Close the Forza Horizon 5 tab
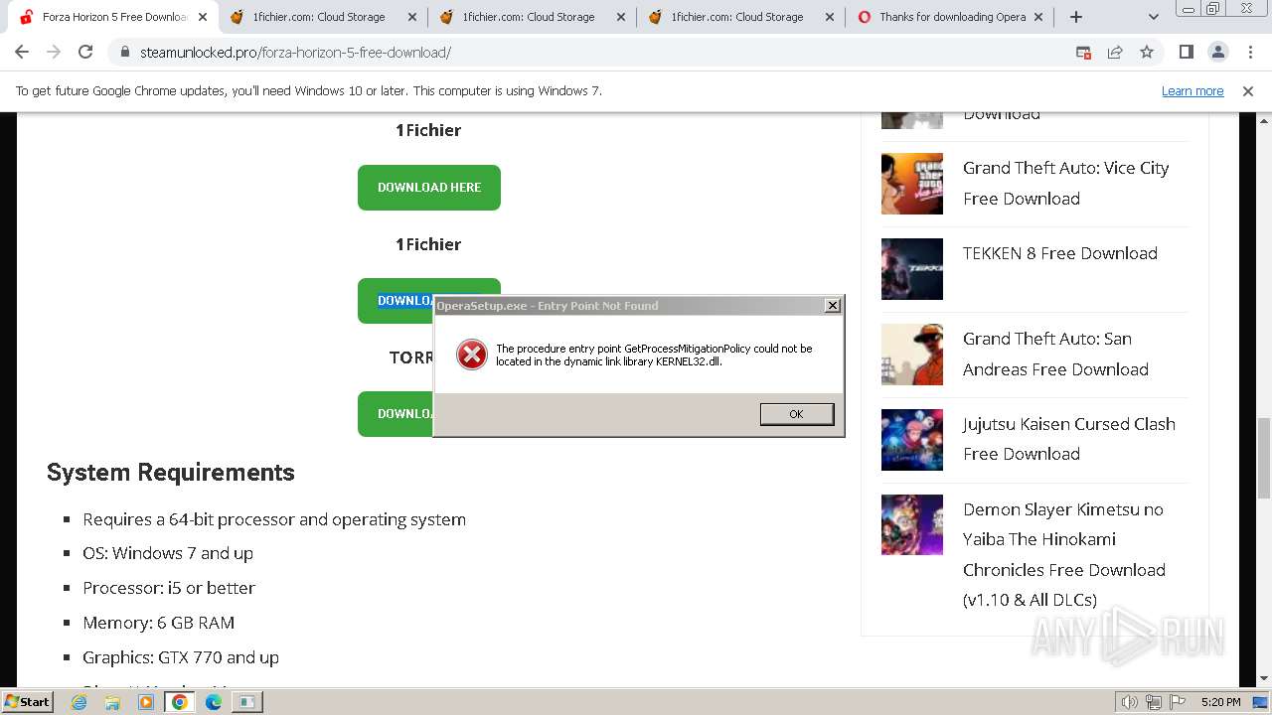This screenshot has height=715, width=1272. [x=202, y=17]
